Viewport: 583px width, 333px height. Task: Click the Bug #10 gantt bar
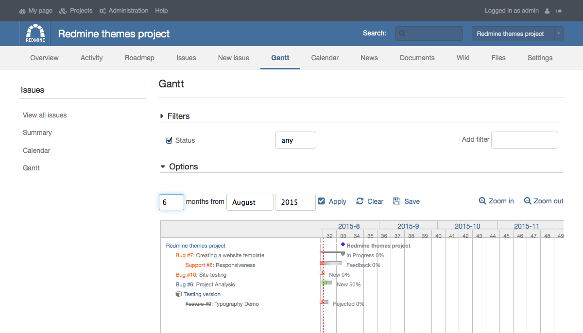[x=322, y=273]
